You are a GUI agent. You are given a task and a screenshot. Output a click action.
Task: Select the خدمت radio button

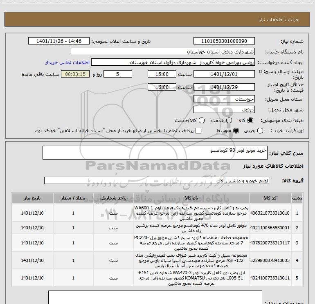(x=229, y=120)
